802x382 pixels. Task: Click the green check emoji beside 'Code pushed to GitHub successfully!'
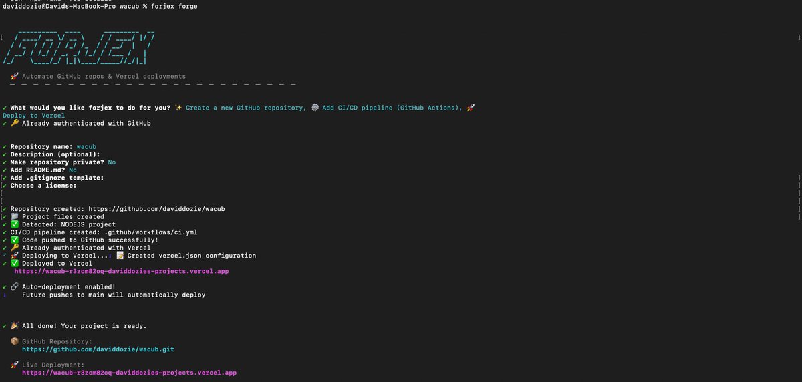(x=14, y=240)
